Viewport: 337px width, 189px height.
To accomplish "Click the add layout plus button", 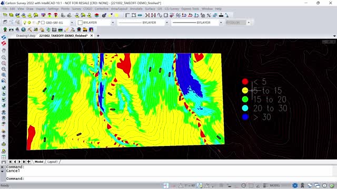I will [28, 162].
